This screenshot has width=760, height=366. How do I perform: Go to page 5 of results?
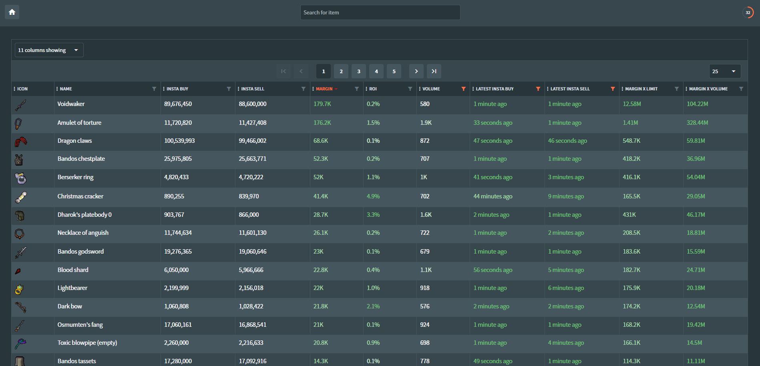point(394,71)
